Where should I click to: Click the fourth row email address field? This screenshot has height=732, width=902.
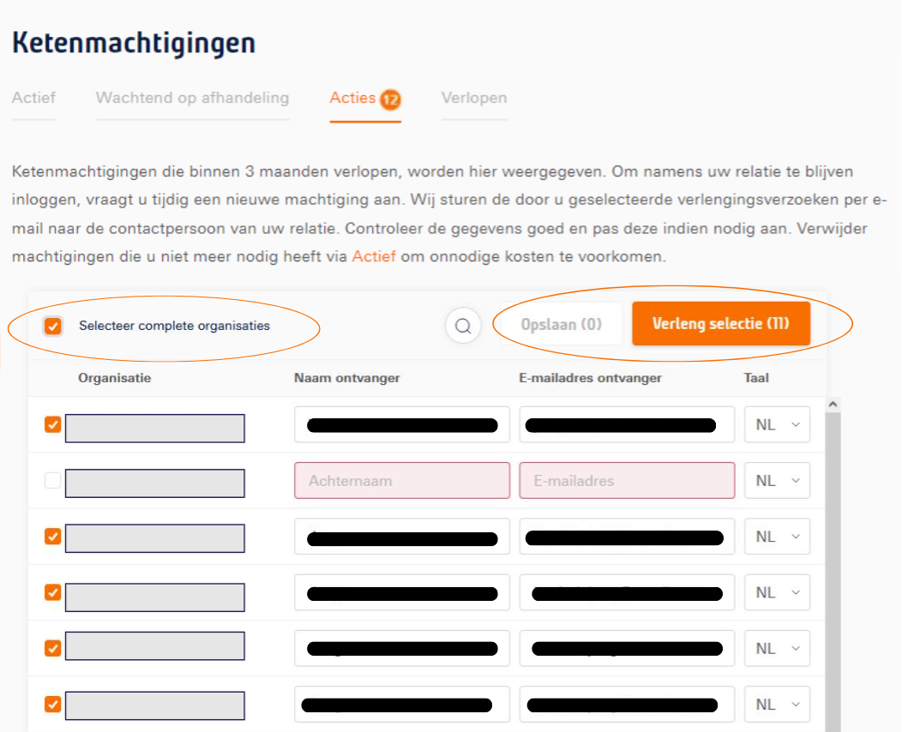(x=627, y=592)
